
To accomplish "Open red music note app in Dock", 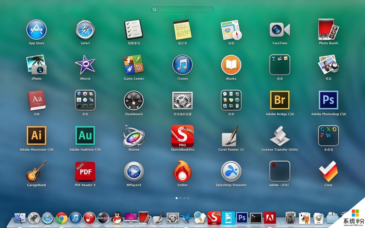I will 89,218.
